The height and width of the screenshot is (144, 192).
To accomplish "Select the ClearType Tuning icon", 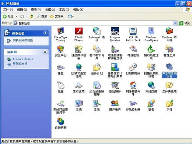I will pyautogui.click(x=60, y=31).
